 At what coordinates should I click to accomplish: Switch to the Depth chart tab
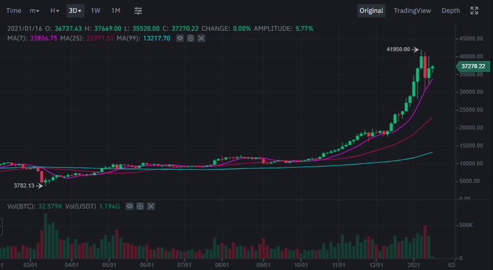(x=450, y=10)
